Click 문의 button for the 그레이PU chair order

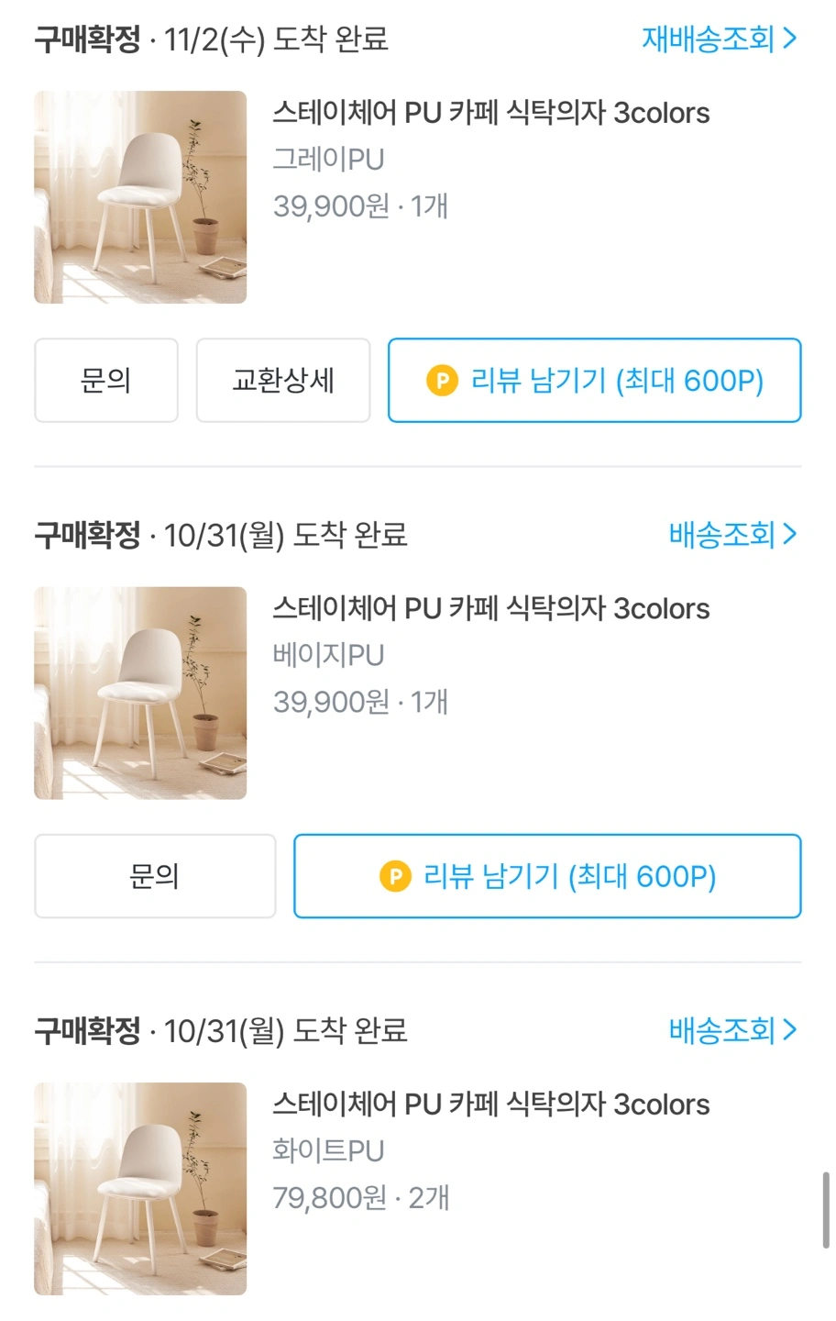coord(106,381)
